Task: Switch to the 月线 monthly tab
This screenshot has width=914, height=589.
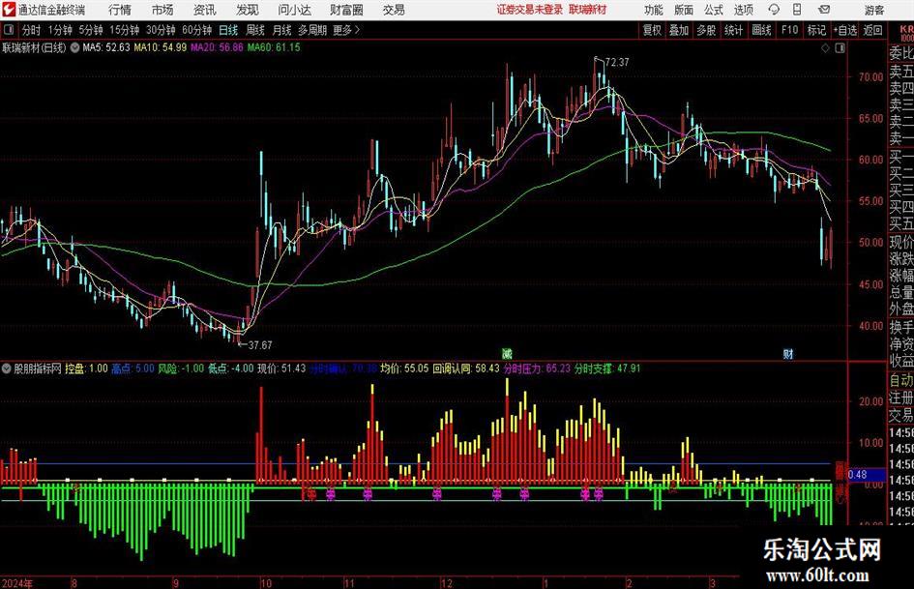Action: 282,30
